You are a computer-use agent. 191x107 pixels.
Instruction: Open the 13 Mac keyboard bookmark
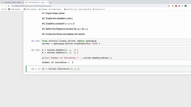[15, 9]
